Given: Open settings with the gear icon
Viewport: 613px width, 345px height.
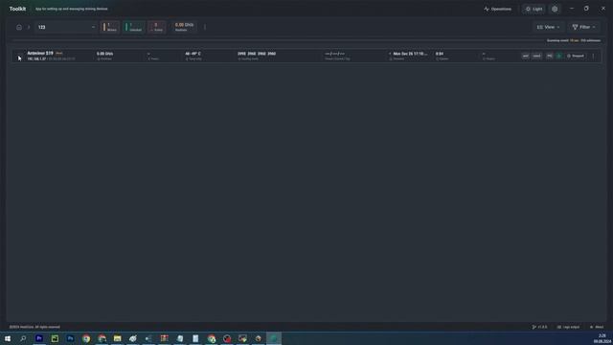Looking at the screenshot, I should (x=555, y=9).
